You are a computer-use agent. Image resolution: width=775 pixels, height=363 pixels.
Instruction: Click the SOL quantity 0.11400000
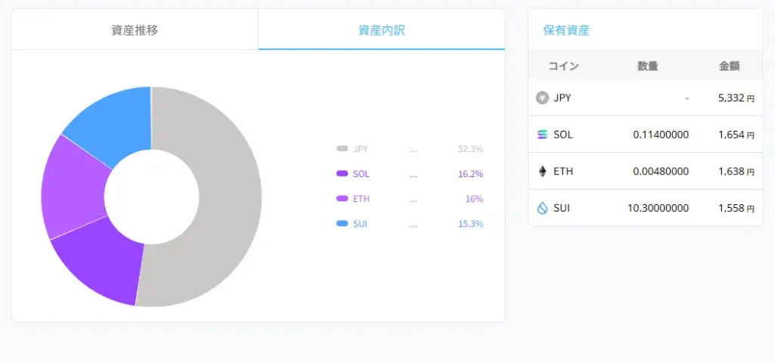pyautogui.click(x=661, y=135)
